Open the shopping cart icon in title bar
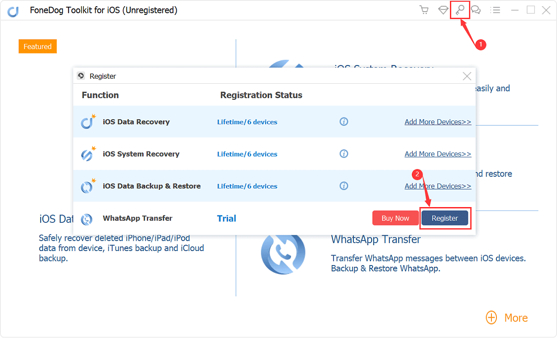Image resolution: width=557 pixels, height=338 pixels. [x=424, y=10]
